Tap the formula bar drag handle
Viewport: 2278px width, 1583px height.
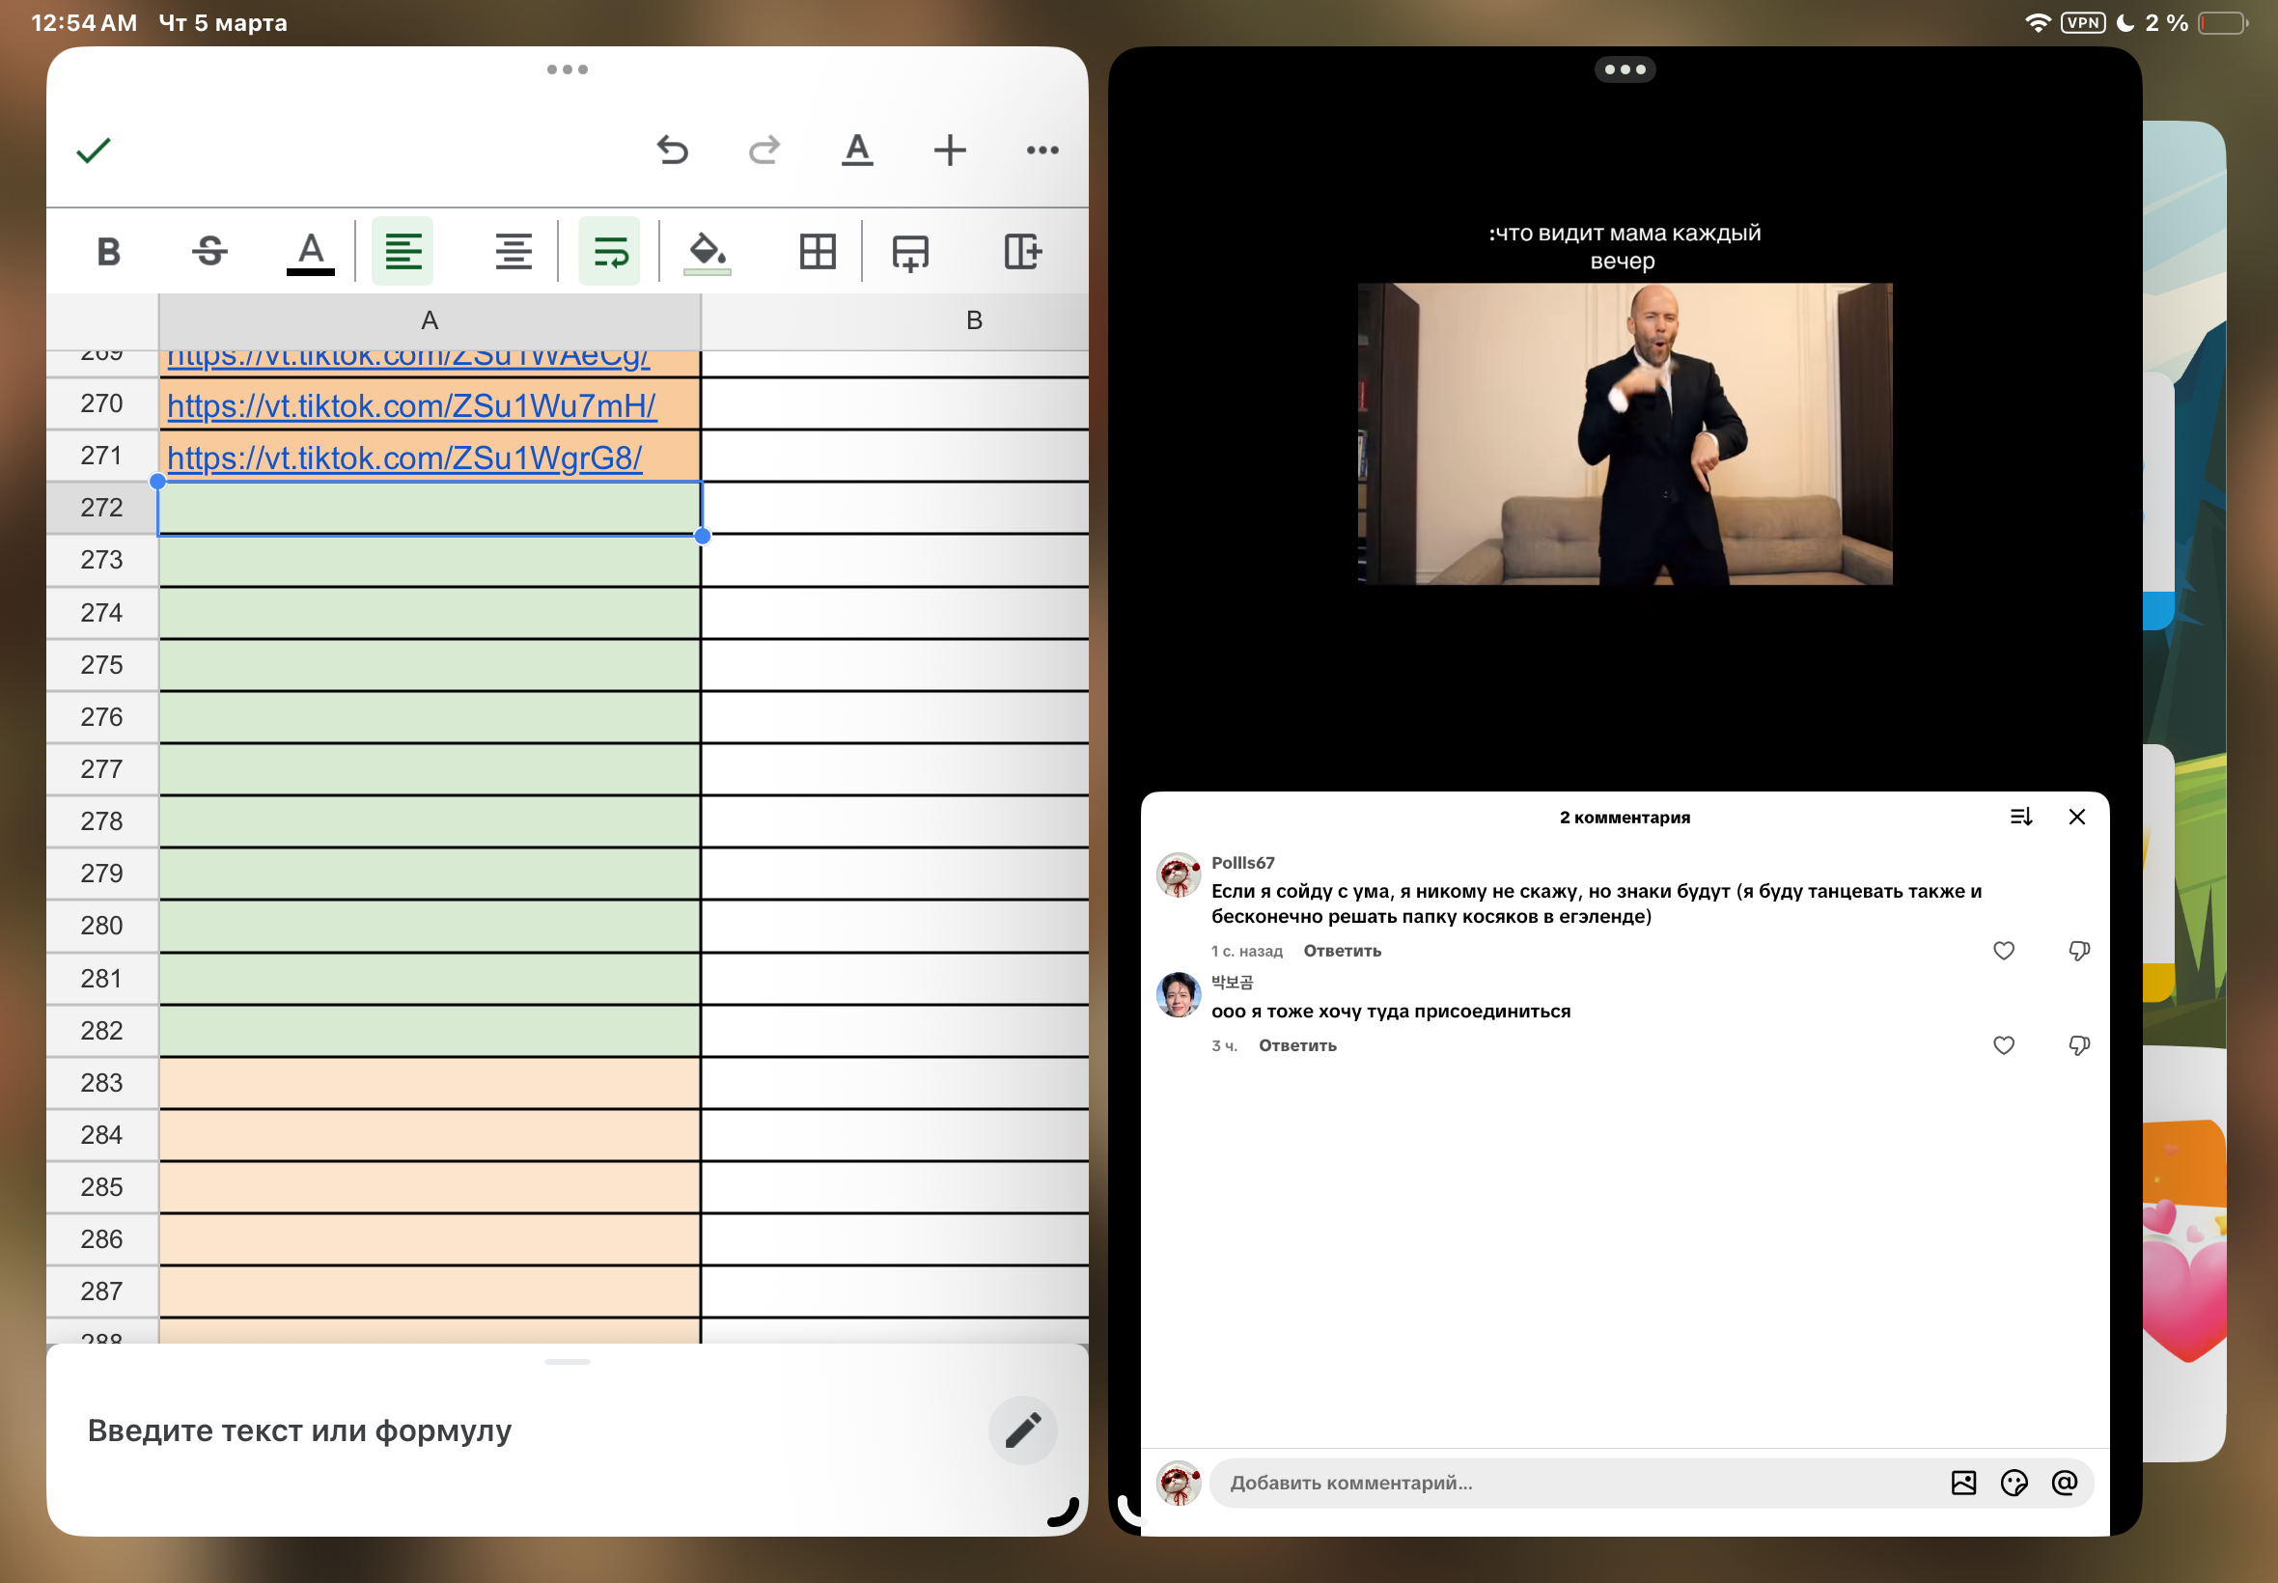568,1362
